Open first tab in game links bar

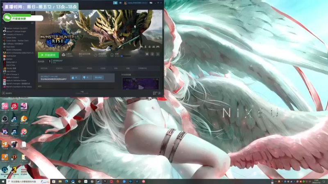(x=44, y=68)
